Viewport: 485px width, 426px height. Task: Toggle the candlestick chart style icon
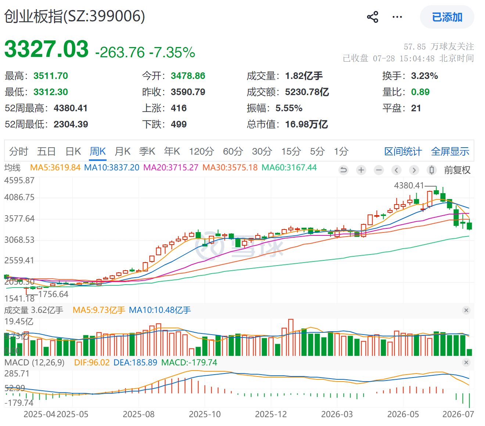[432, 170]
